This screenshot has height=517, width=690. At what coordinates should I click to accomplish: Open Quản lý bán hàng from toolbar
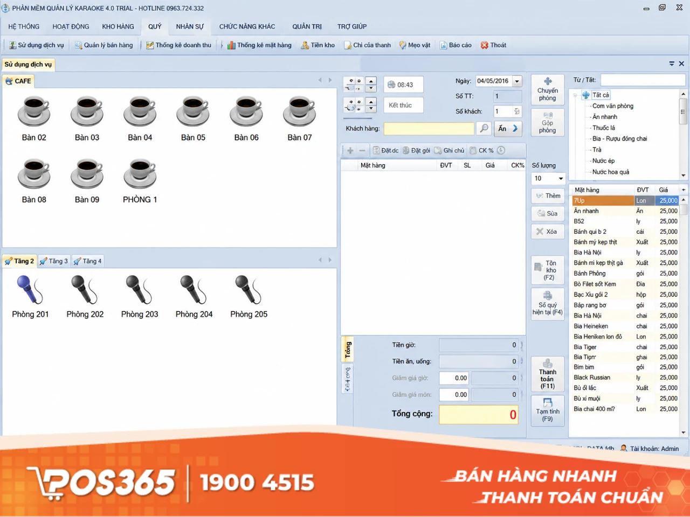click(103, 45)
